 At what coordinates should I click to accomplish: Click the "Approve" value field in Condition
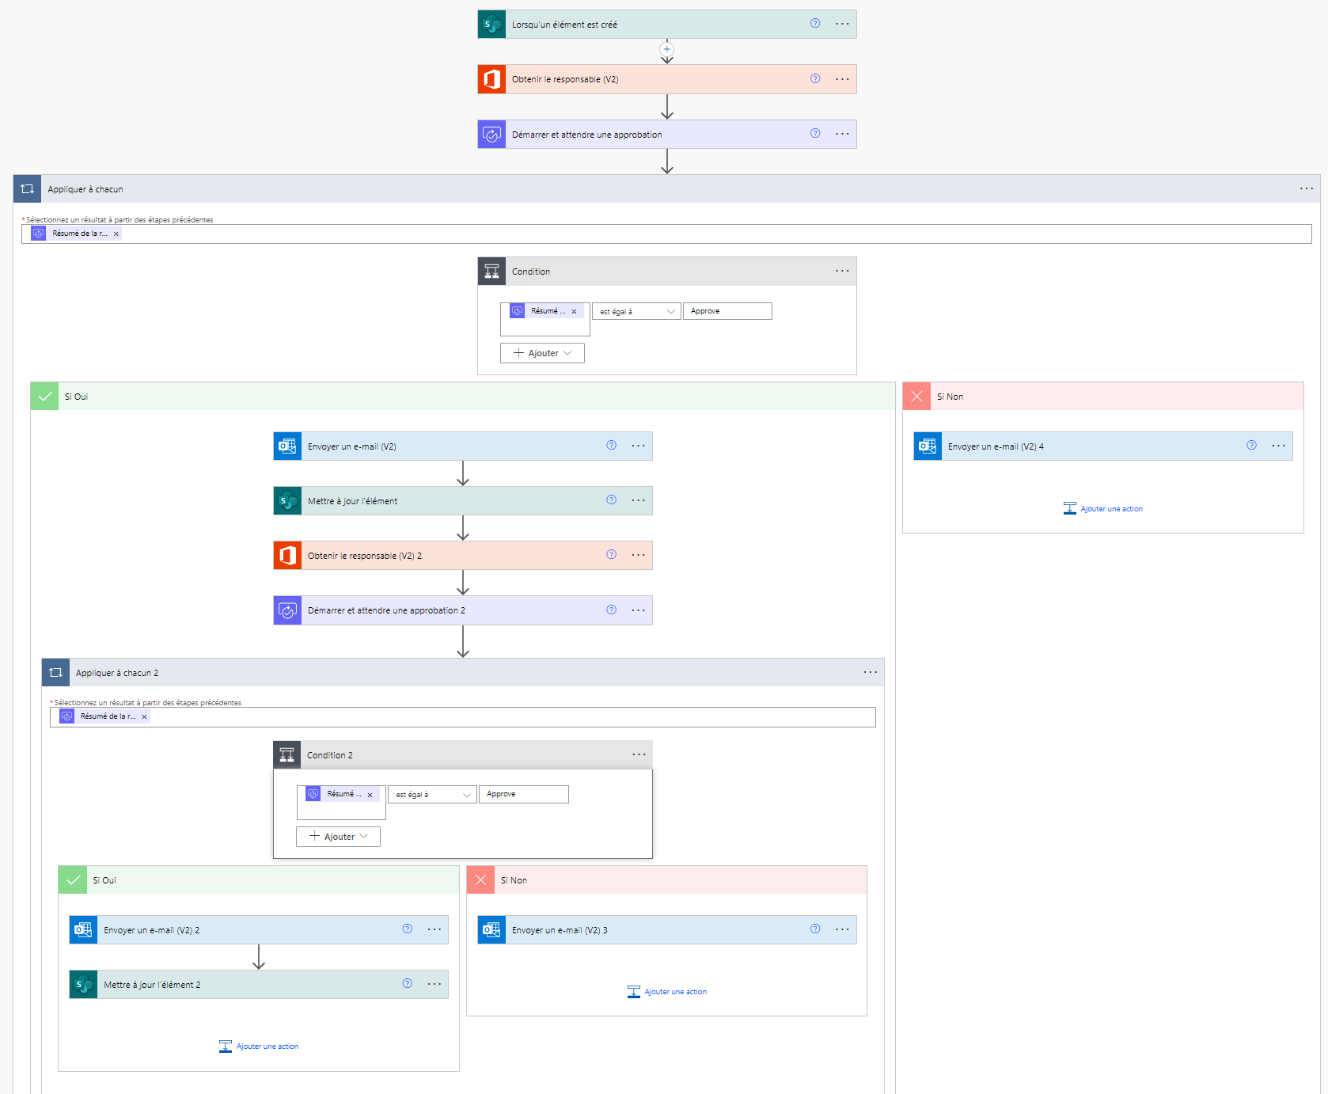tap(727, 311)
